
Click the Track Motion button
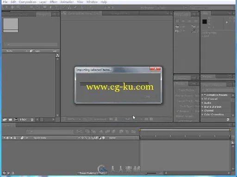[186, 90]
